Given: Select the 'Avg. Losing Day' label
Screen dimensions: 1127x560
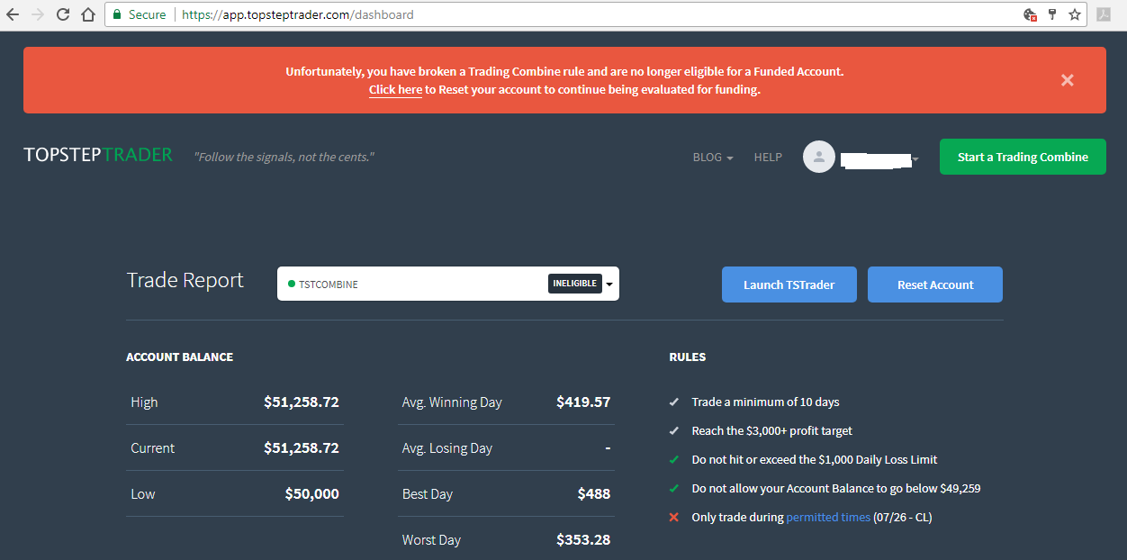Looking at the screenshot, I should [x=447, y=448].
